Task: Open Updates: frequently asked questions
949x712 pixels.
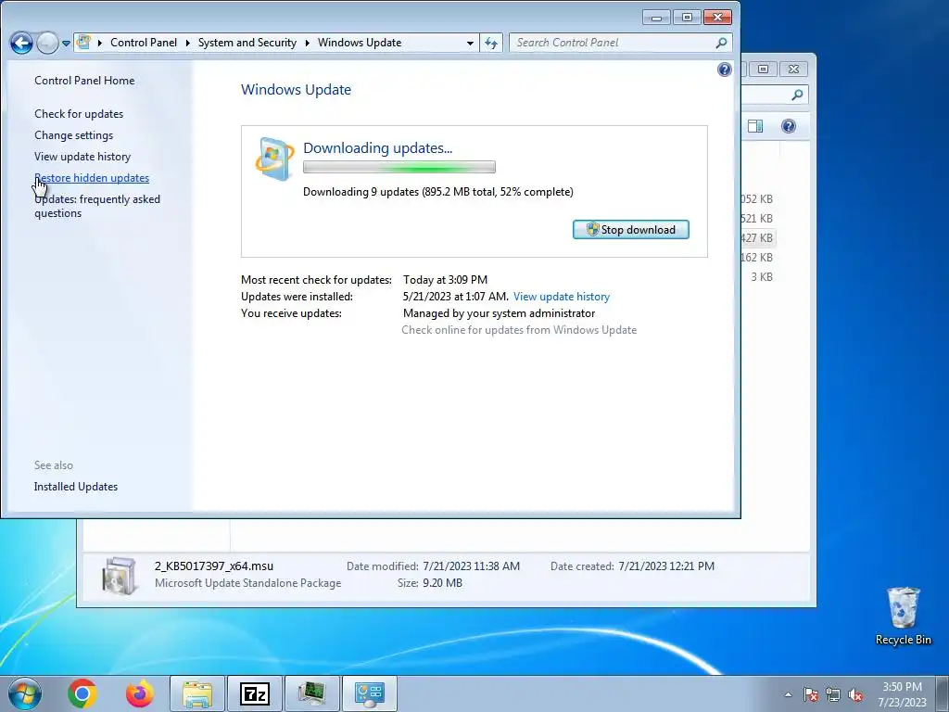Action: (x=96, y=206)
